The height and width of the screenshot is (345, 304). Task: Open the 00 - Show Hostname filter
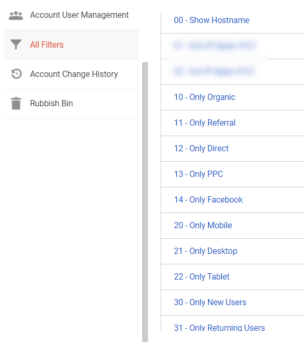coord(211,20)
